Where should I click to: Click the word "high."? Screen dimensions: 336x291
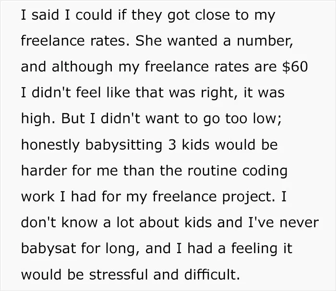38,119
